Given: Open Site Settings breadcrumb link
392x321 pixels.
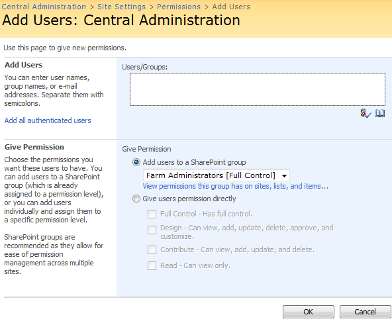Looking at the screenshot, I should click(121, 7).
